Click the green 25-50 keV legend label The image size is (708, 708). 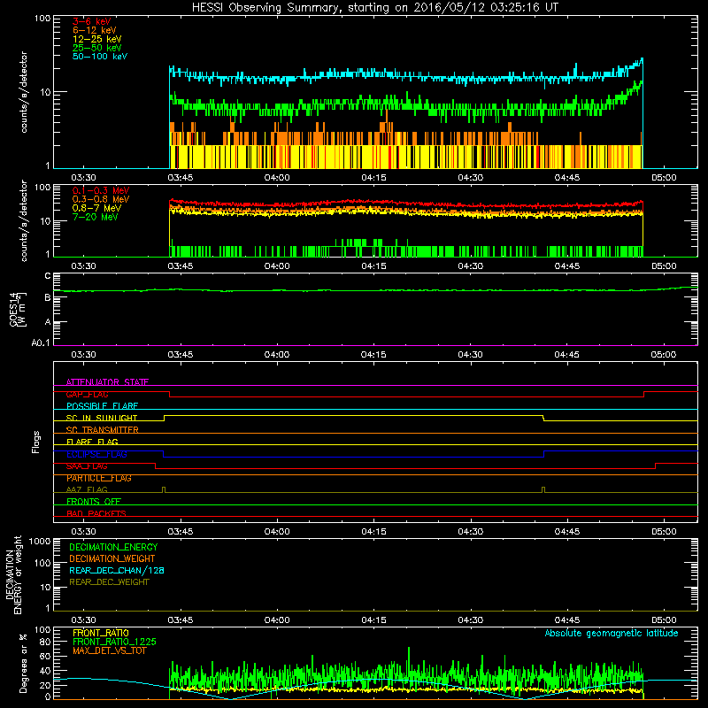pyautogui.click(x=97, y=48)
